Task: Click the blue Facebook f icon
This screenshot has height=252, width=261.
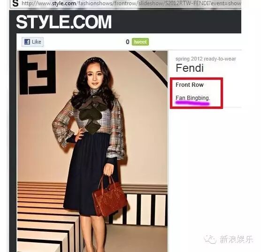Action: pos(27,42)
